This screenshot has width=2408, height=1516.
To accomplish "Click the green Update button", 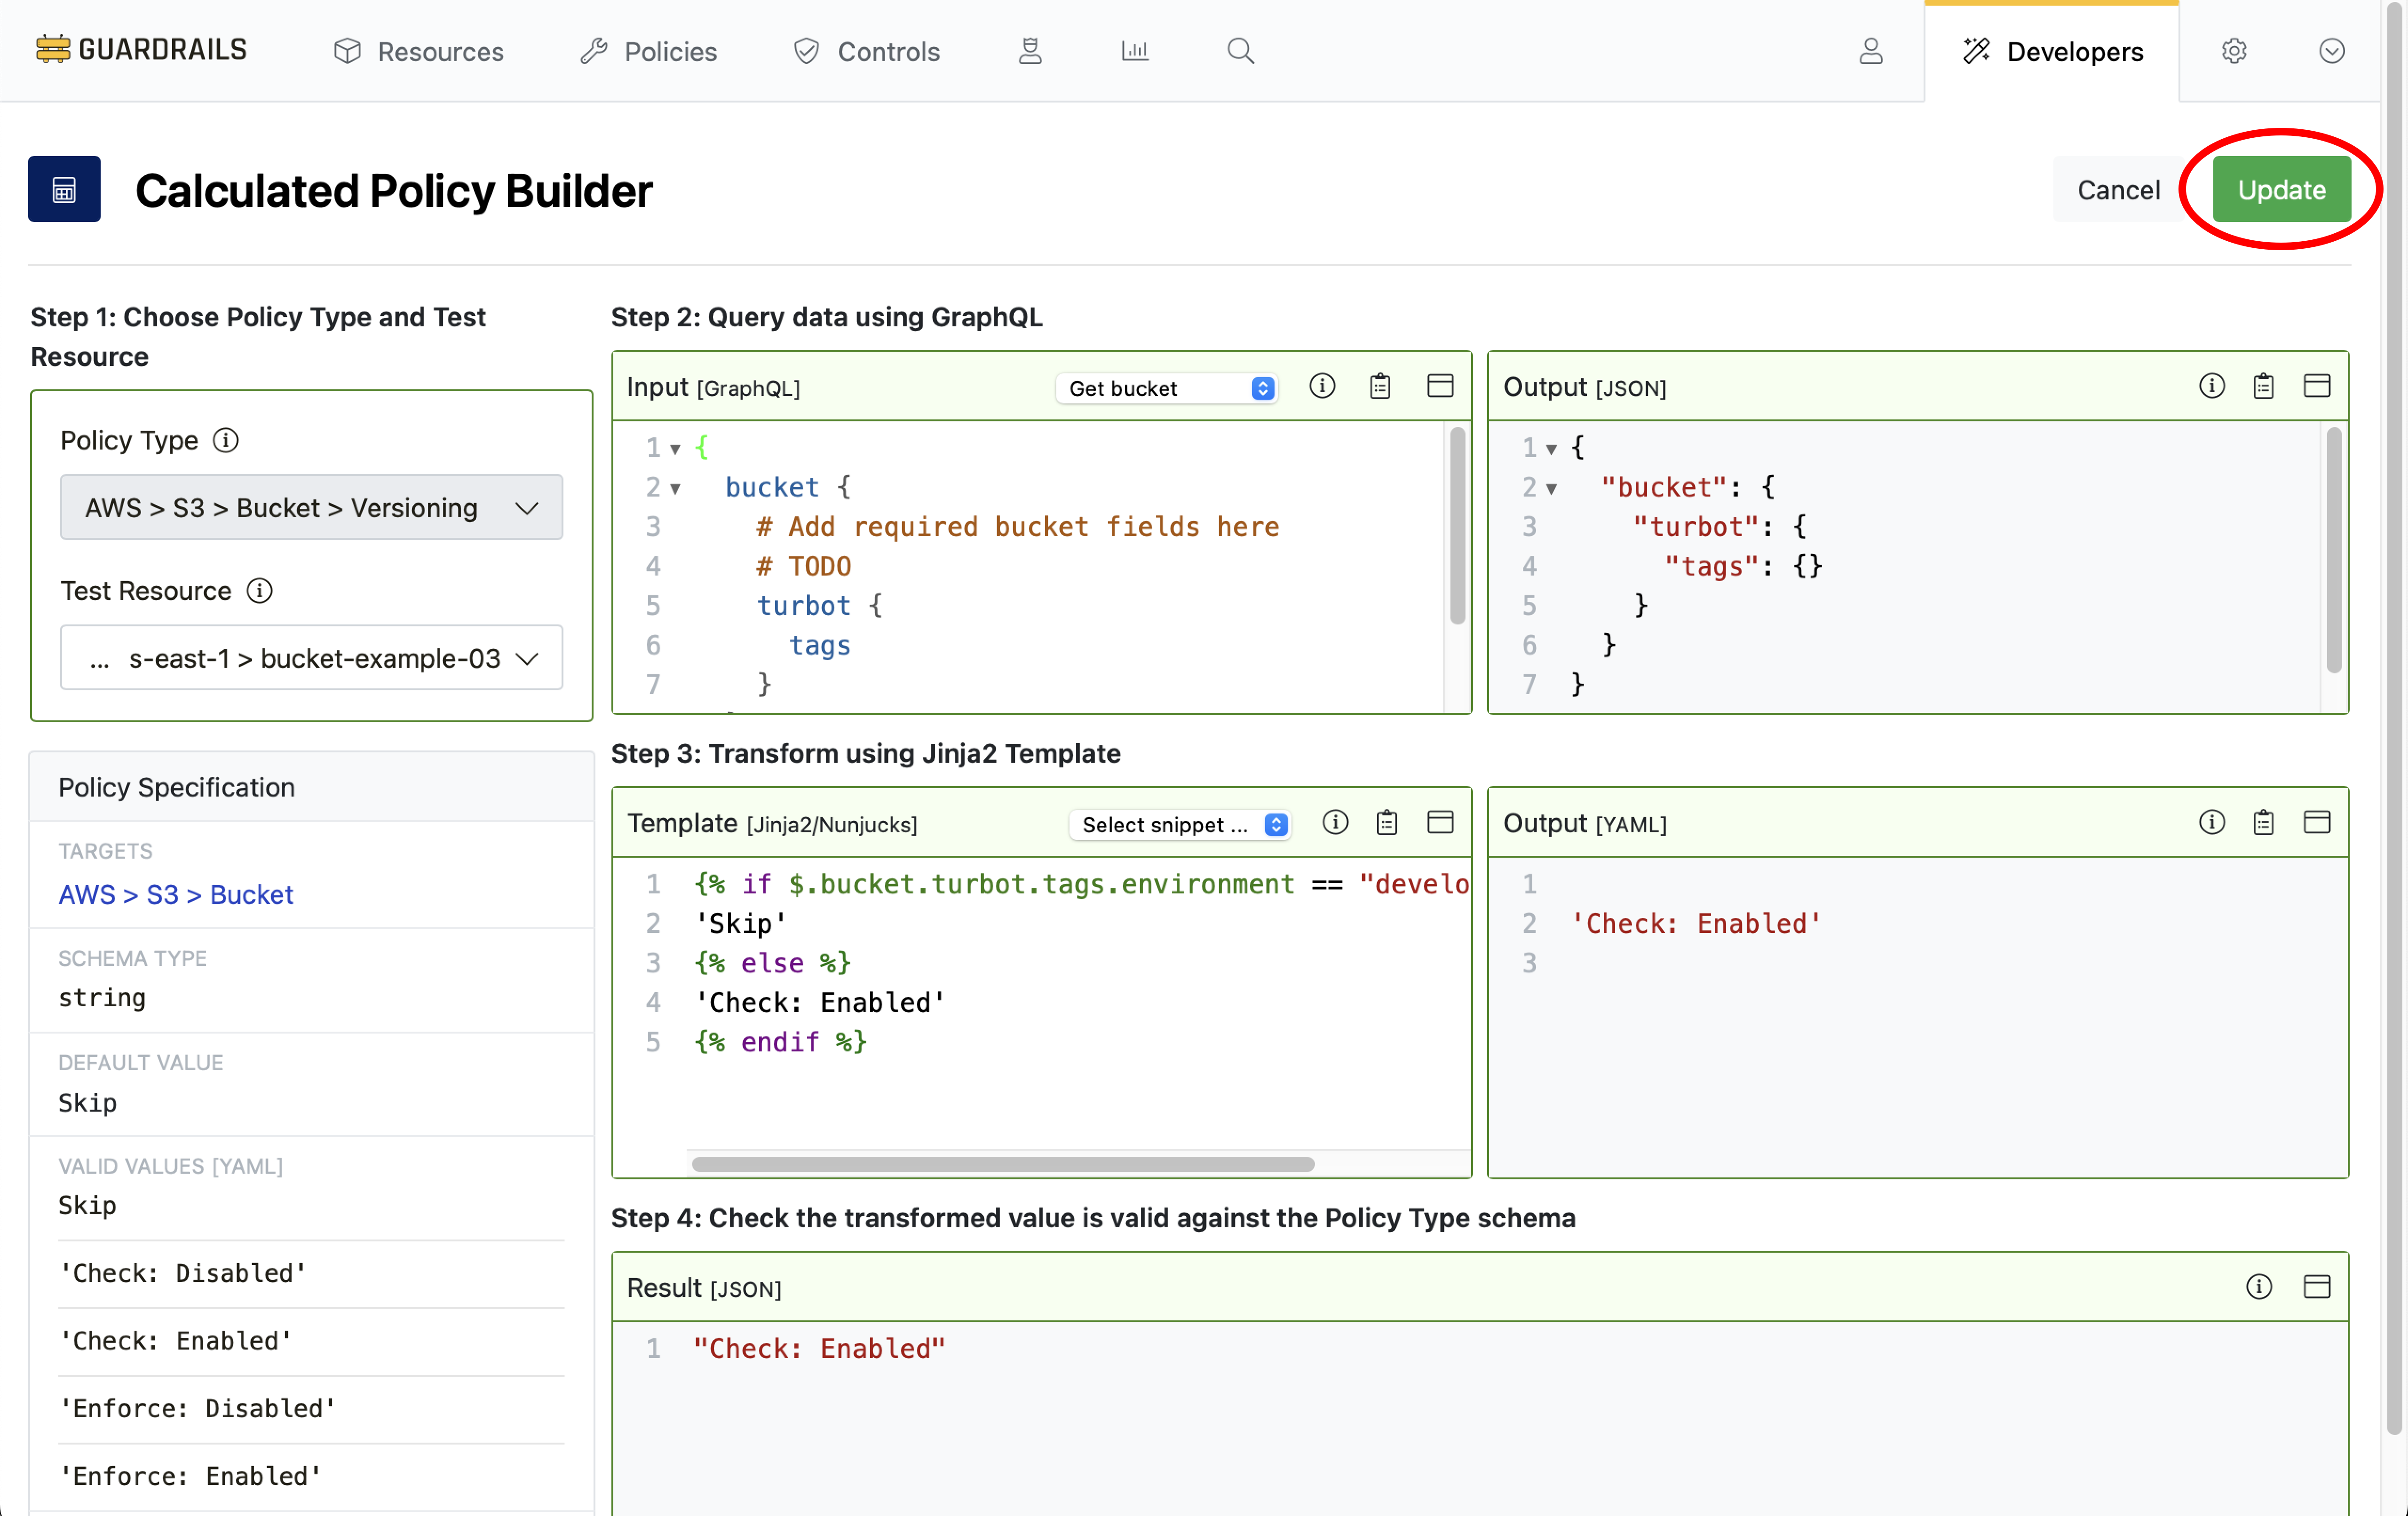I will [2281, 189].
